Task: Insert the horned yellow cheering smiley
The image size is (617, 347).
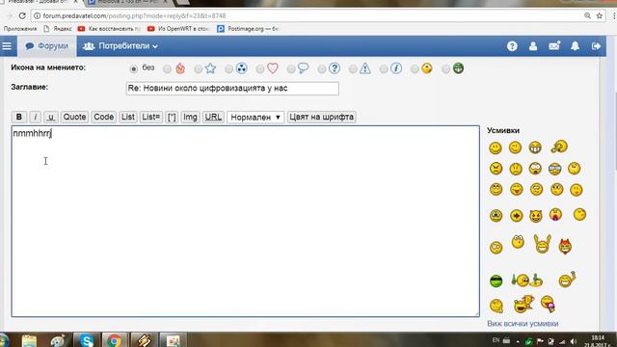Action: coord(542,244)
